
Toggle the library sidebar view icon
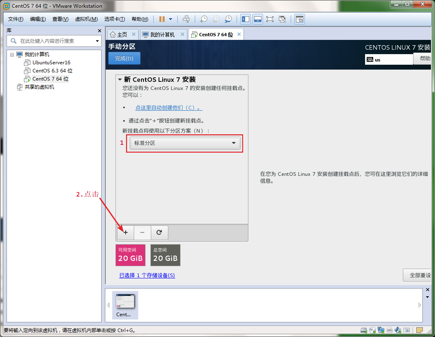246,19
